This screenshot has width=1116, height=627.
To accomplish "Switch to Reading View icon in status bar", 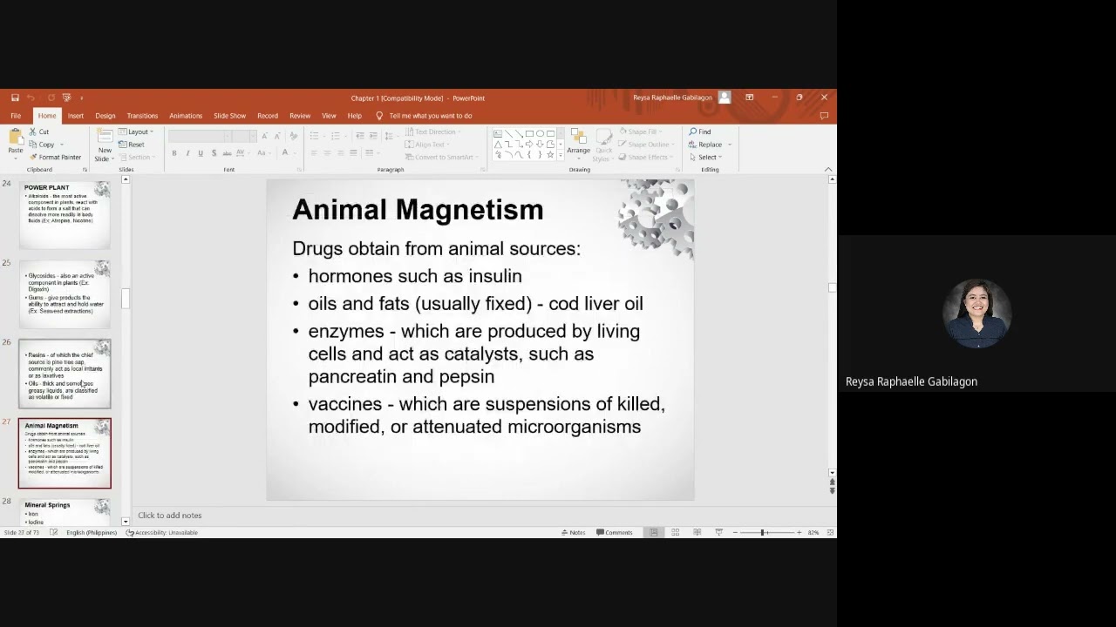I will click(x=697, y=532).
